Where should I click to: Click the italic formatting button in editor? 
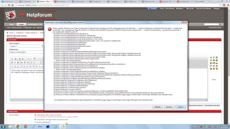click(x=15, y=63)
